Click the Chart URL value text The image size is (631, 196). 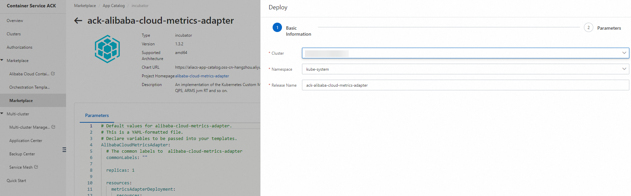(218, 67)
